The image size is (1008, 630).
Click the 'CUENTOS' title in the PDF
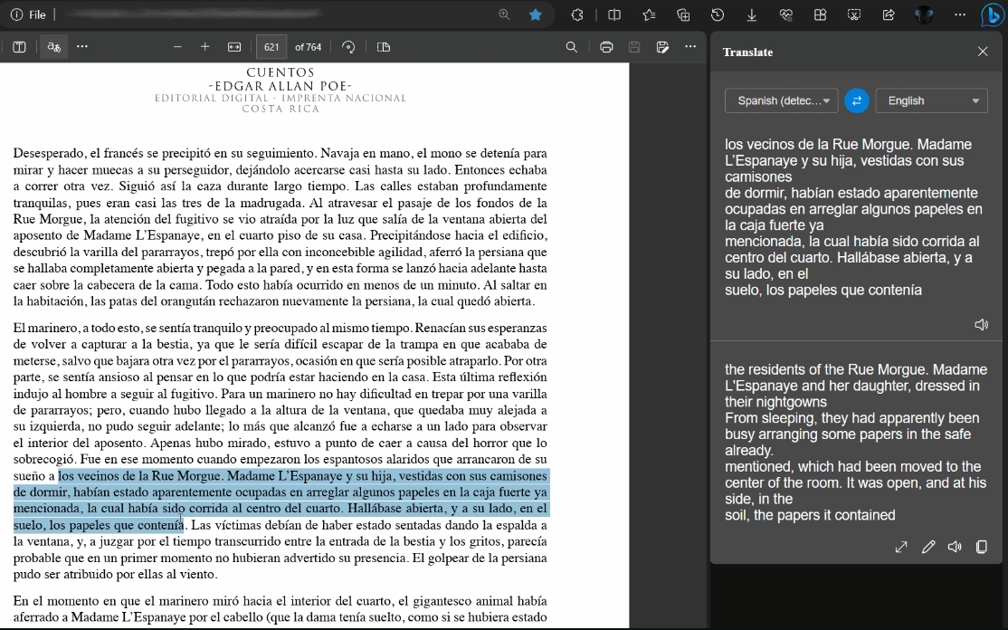click(x=281, y=72)
